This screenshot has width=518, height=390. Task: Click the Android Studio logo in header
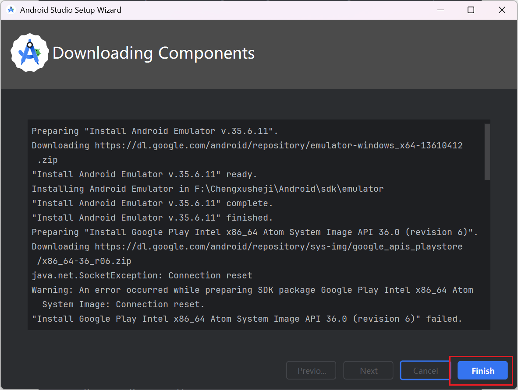click(30, 53)
